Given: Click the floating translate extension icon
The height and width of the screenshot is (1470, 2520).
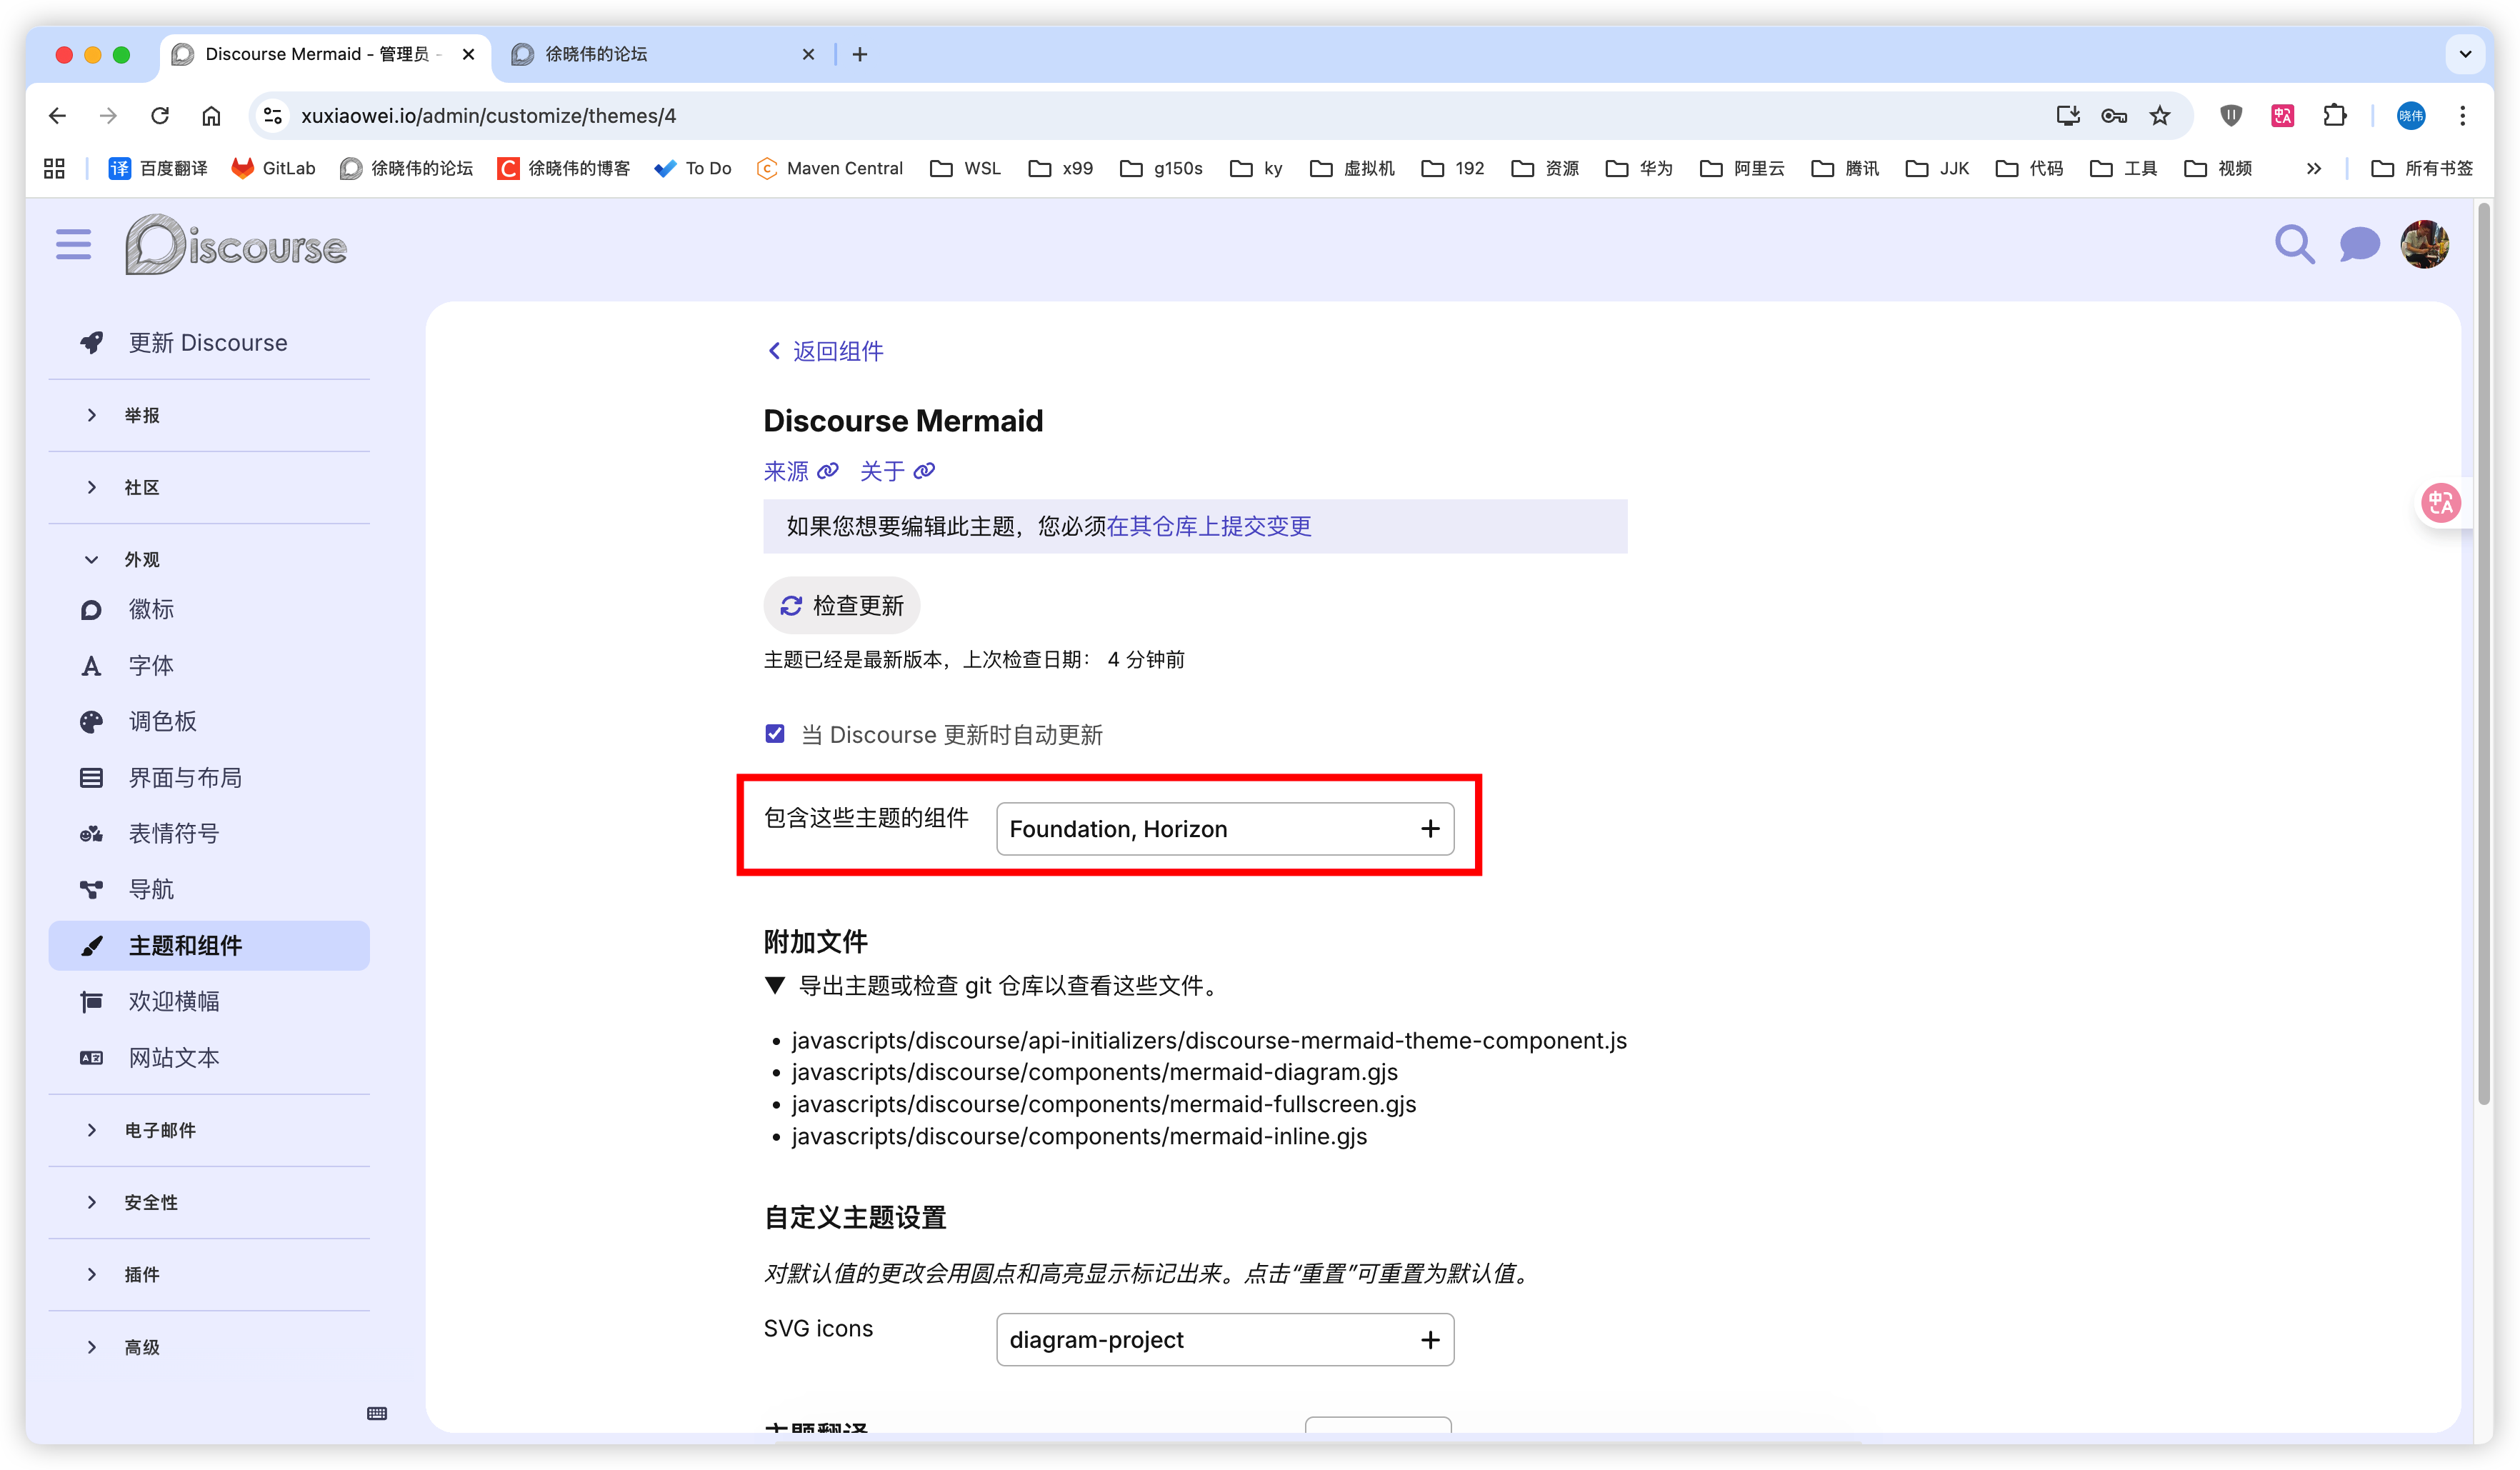Looking at the screenshot, I should 2441,503.
